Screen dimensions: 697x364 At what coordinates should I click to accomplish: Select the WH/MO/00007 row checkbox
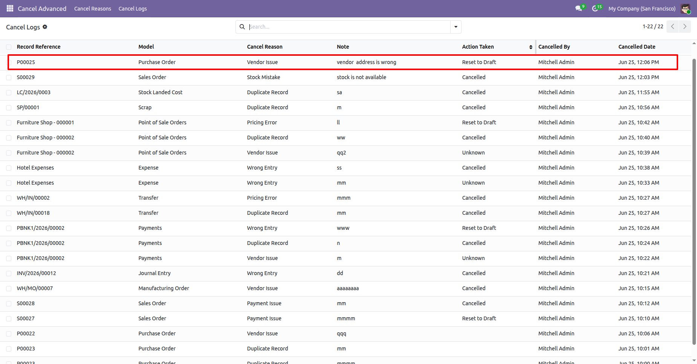coord(9,288)
